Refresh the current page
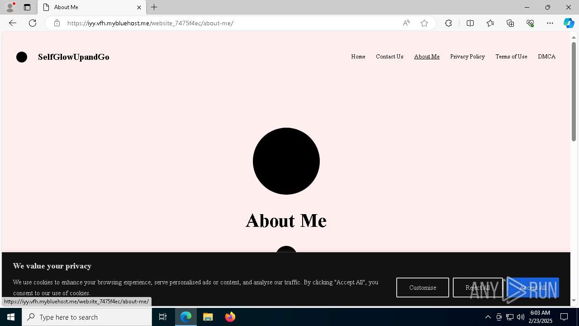 coord(33,23)
